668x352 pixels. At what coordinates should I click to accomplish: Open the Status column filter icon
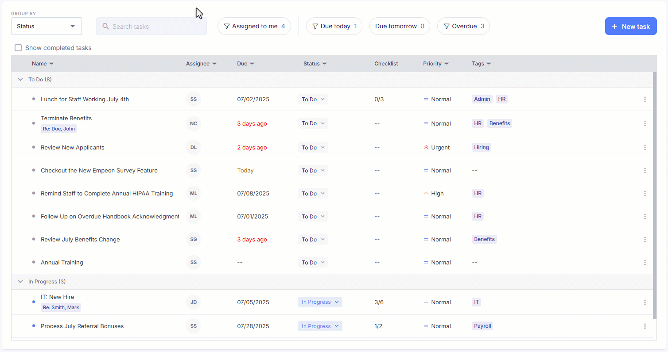324,64
